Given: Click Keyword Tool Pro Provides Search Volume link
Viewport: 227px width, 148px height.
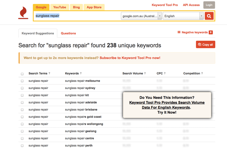Looking at the screenshot, I should pos(167,105).
